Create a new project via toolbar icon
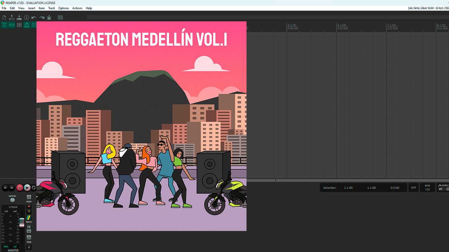This screenshot has height=252, width=449. [x=4, y=17]
